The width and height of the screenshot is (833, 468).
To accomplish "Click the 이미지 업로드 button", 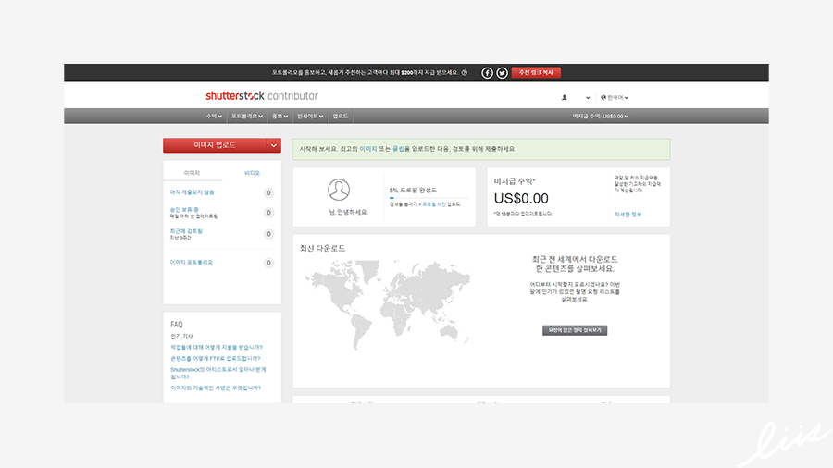I will (x=215, y=145).
